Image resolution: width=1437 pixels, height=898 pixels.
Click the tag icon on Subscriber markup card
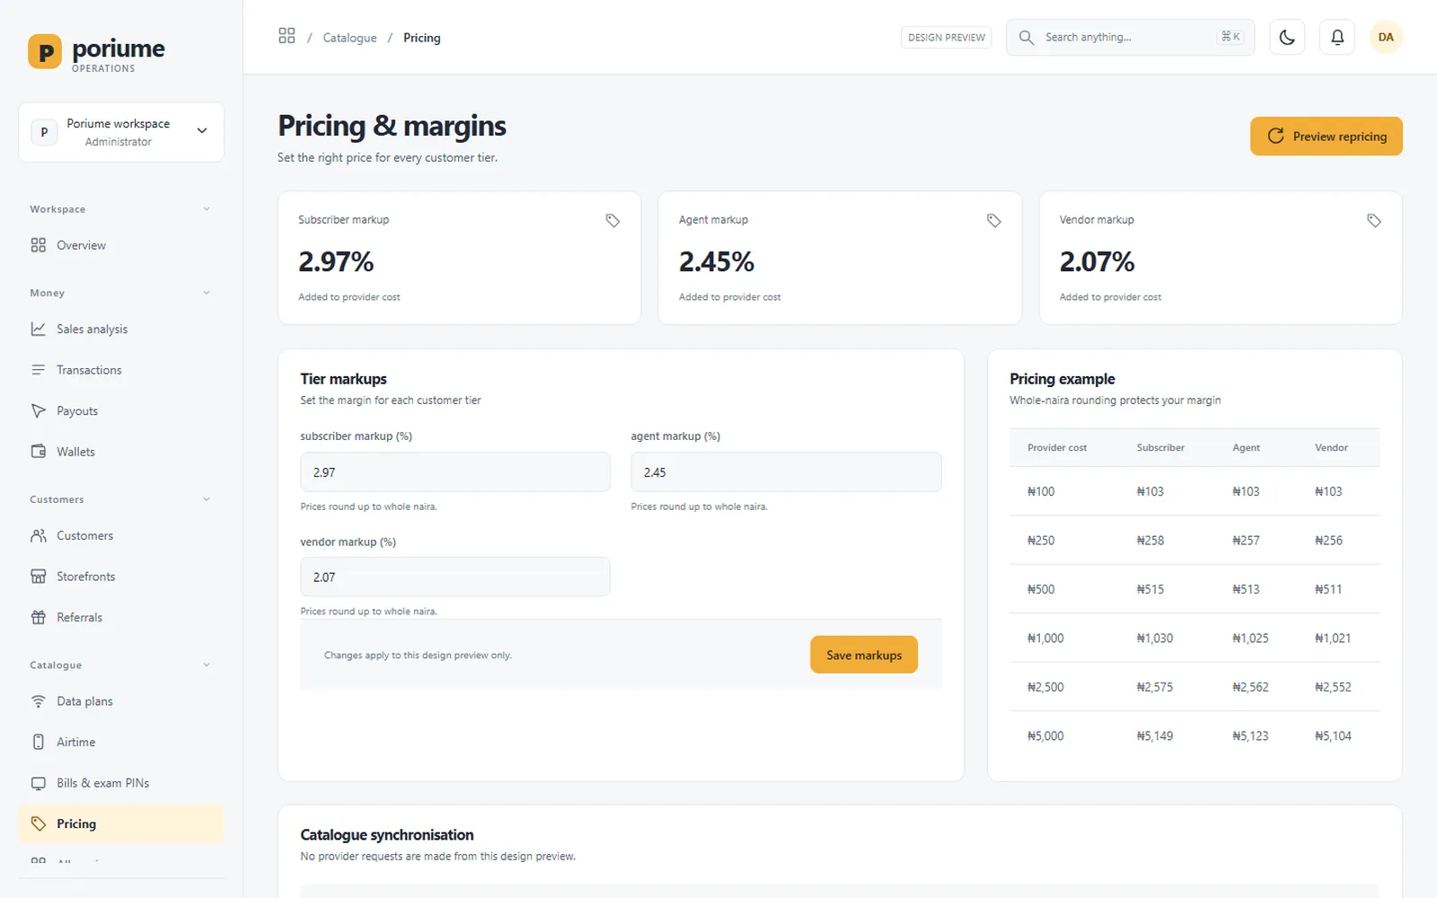point(613,220)
